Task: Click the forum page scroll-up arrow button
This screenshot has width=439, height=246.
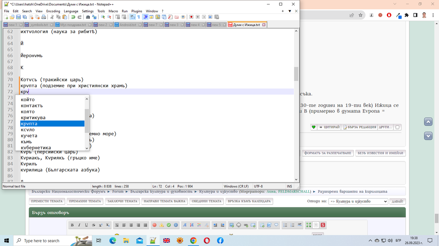Action: tap(428, 122)
